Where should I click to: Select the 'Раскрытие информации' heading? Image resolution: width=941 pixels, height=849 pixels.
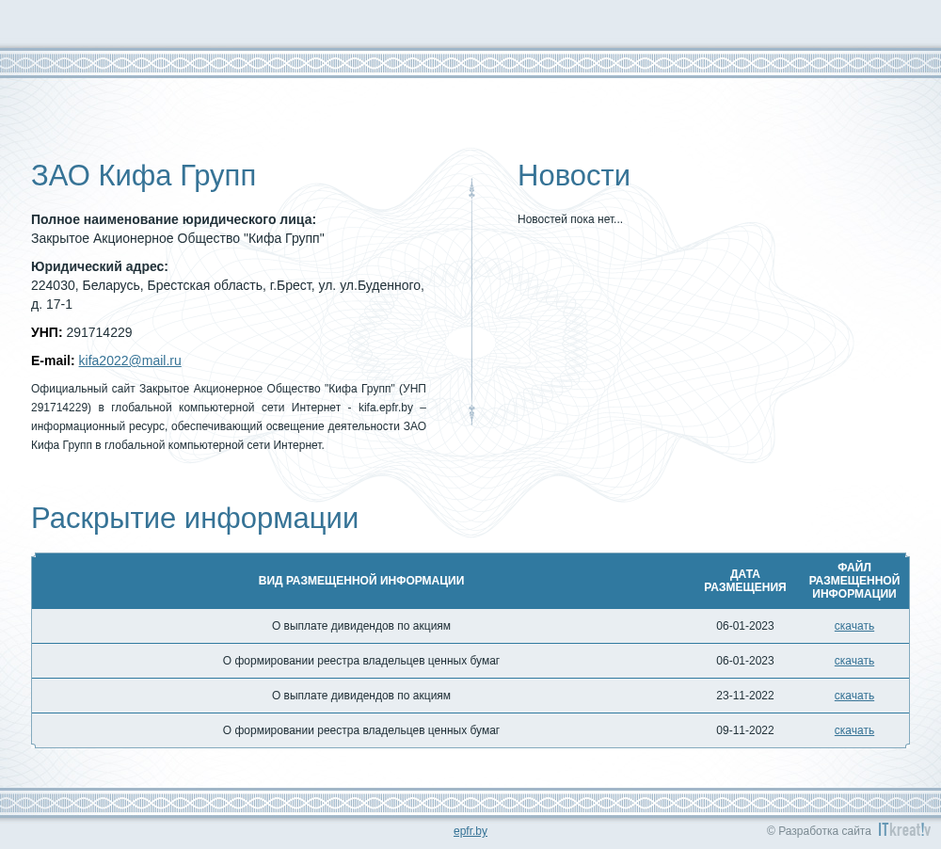click(x=195, y=519)
